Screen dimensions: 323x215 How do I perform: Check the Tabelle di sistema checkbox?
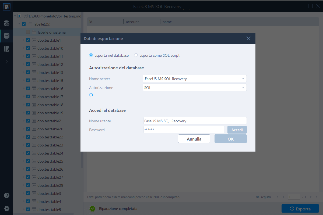coord(28,32)
